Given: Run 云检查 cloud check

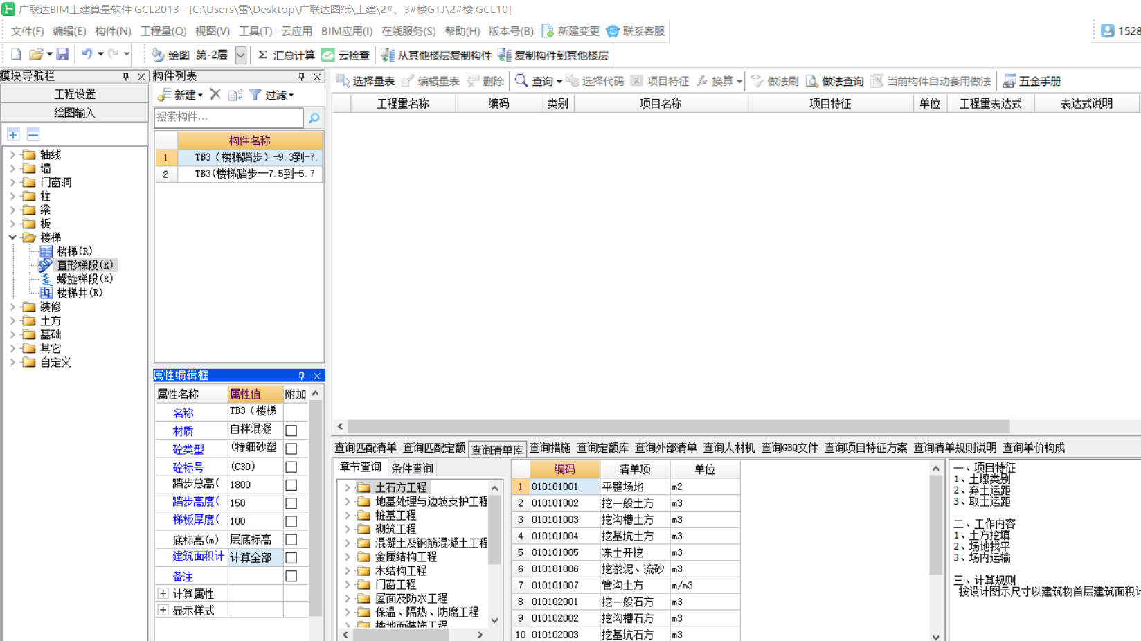Looking at the screenshot, I should 345,55.
